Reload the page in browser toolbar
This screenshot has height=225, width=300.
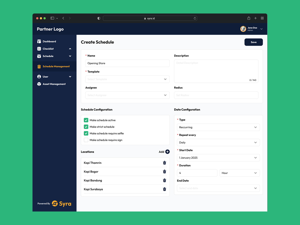pos(195,18)
